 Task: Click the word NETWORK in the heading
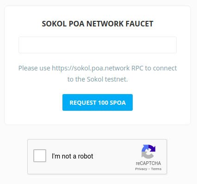105,24
